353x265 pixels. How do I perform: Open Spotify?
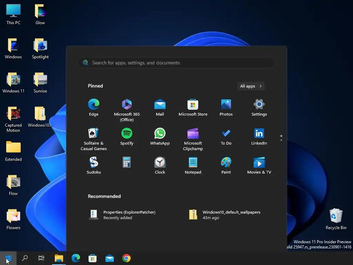[127, 137]
